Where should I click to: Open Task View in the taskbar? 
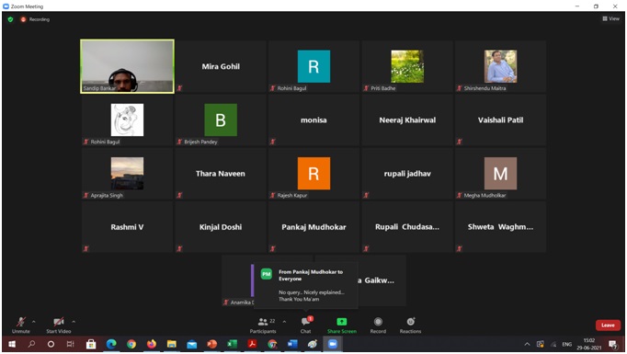pyautogui.click(x=71, y=344)
